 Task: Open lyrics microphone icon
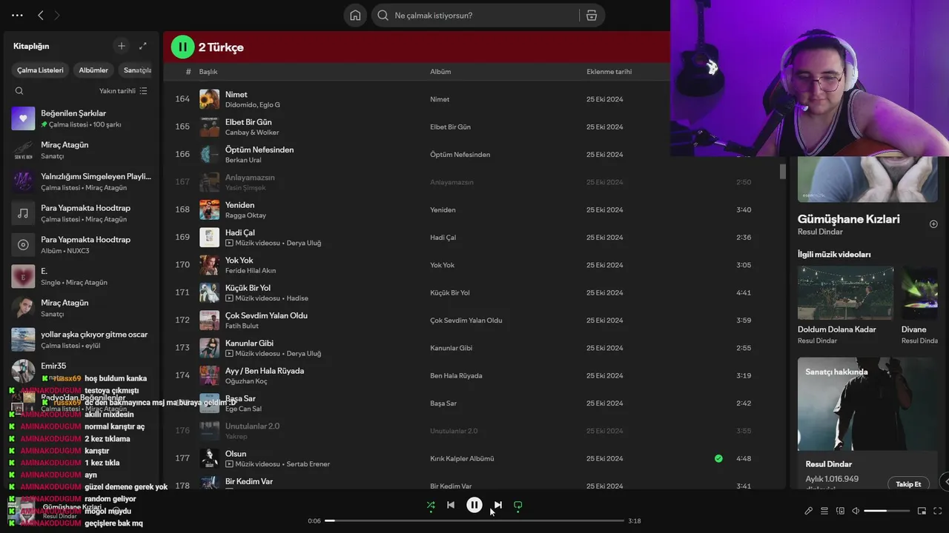(x=809, y=511)
